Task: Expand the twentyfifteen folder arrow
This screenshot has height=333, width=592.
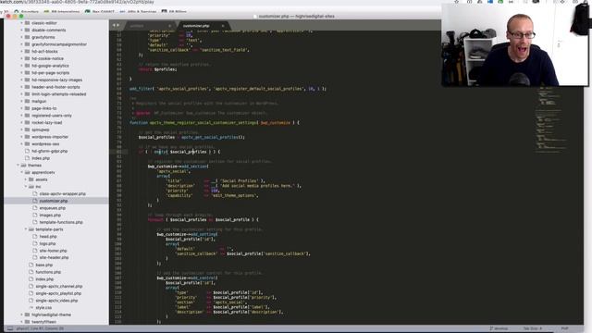Action: (x=22, y=322)
